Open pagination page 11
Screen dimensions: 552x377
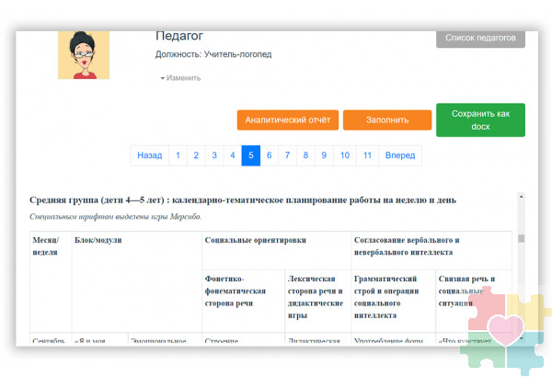[367, 155]
